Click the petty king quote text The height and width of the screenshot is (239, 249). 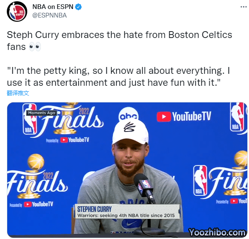(x=118, y=76)
